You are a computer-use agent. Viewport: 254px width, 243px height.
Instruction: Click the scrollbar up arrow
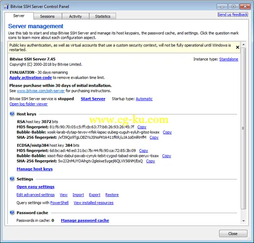[244, 45]
